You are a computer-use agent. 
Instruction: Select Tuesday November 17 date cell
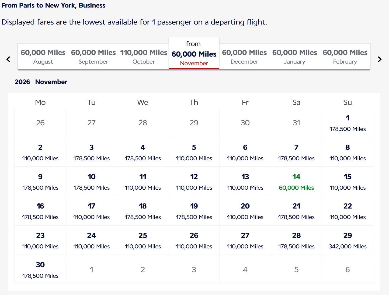tap(92, 211)
